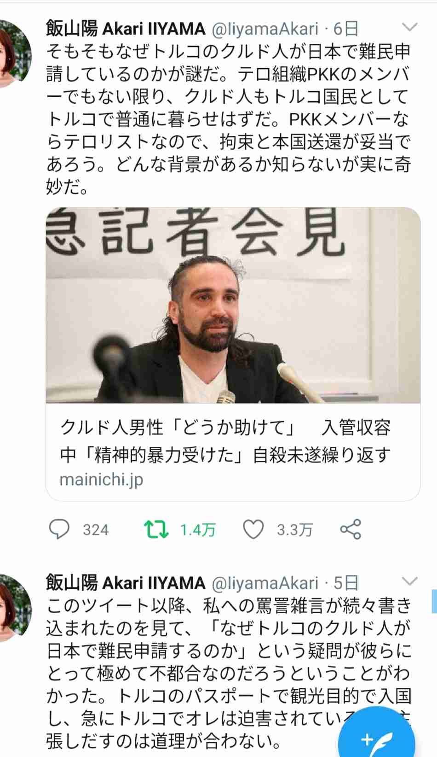Image resolution: width=437 pixels, height=757 pixels.
Task: Tap the share icon under the first tweet
Action: pyautogui.click(x=351, y=529)
